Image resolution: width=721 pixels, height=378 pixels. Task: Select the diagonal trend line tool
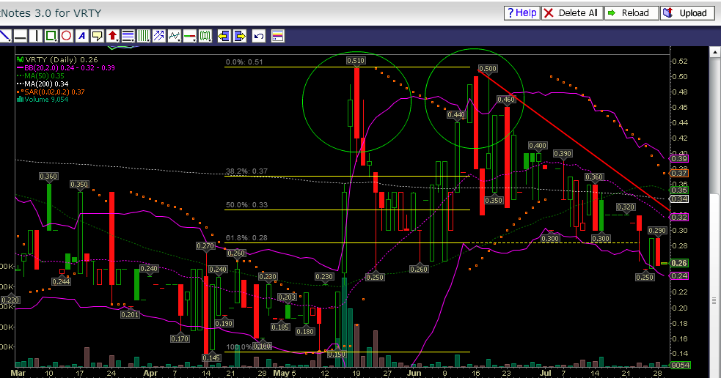click(x=4, y=36)
